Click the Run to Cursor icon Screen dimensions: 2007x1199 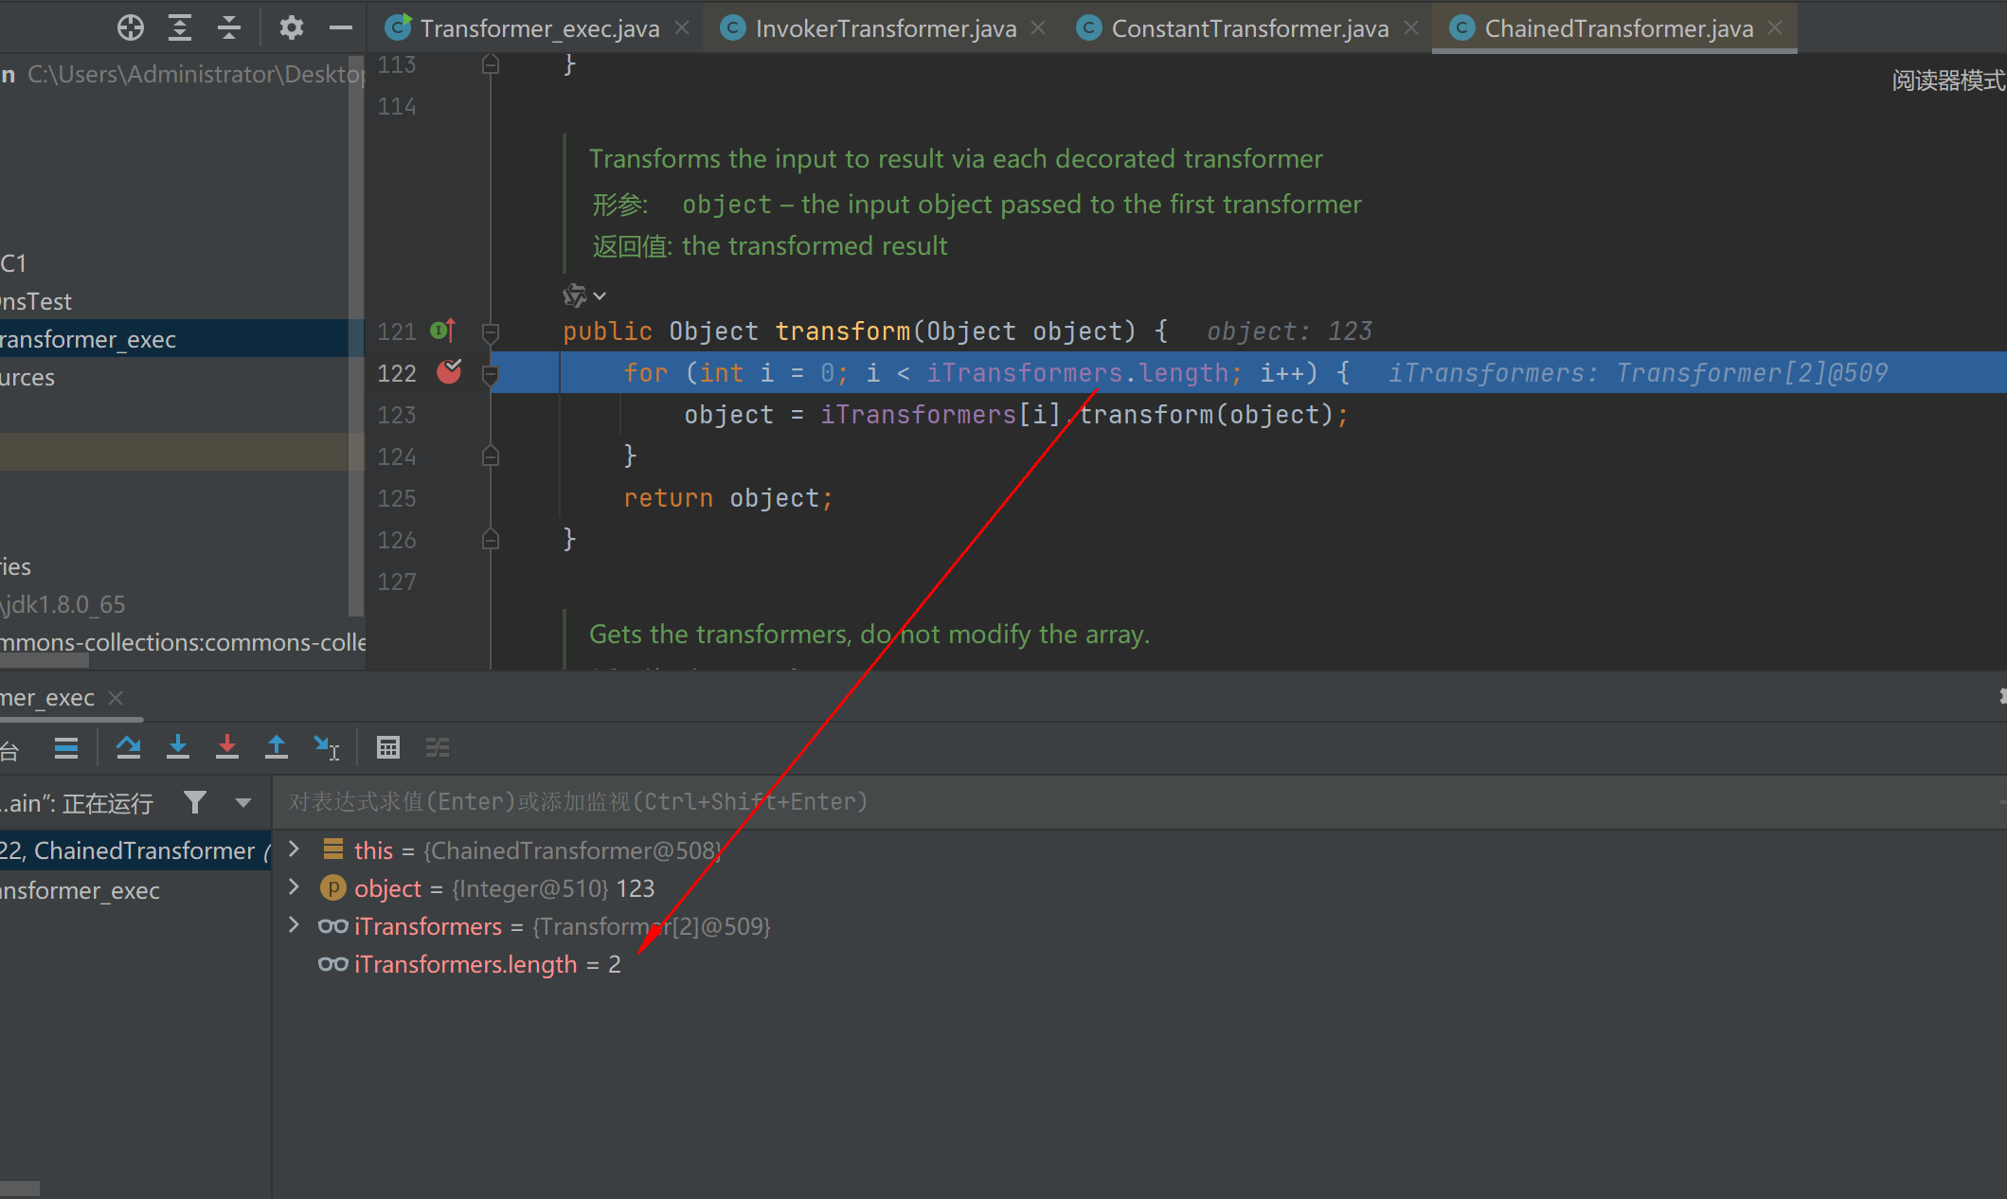(x=327, y=748)
